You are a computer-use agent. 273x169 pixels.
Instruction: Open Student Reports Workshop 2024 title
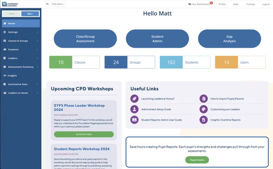coord(81,149)
